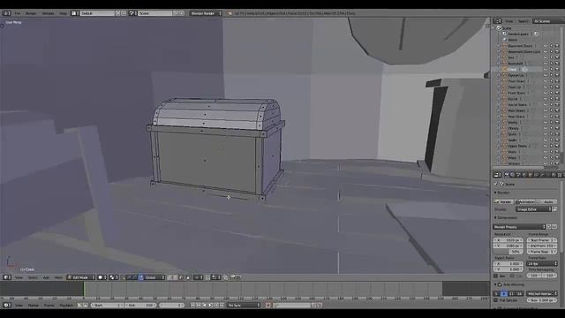Select Bookshelf in the outliner
This screenshot has width=565, height=318.
coord(516,64)
